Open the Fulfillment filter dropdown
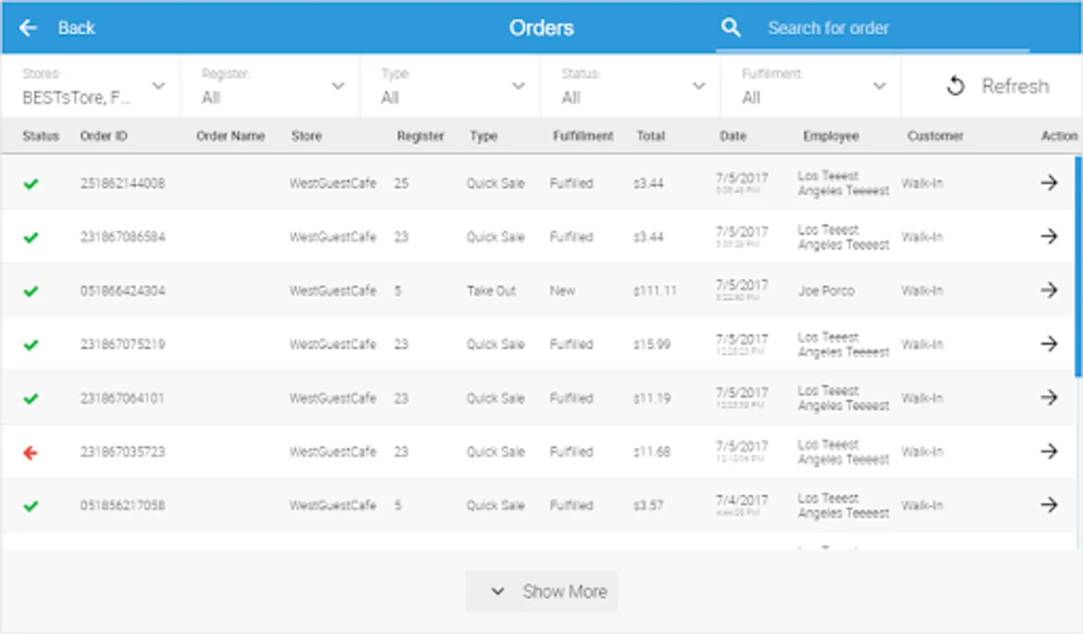The width and height of the screenshot is (1083, 634). (x=879, y=85)
